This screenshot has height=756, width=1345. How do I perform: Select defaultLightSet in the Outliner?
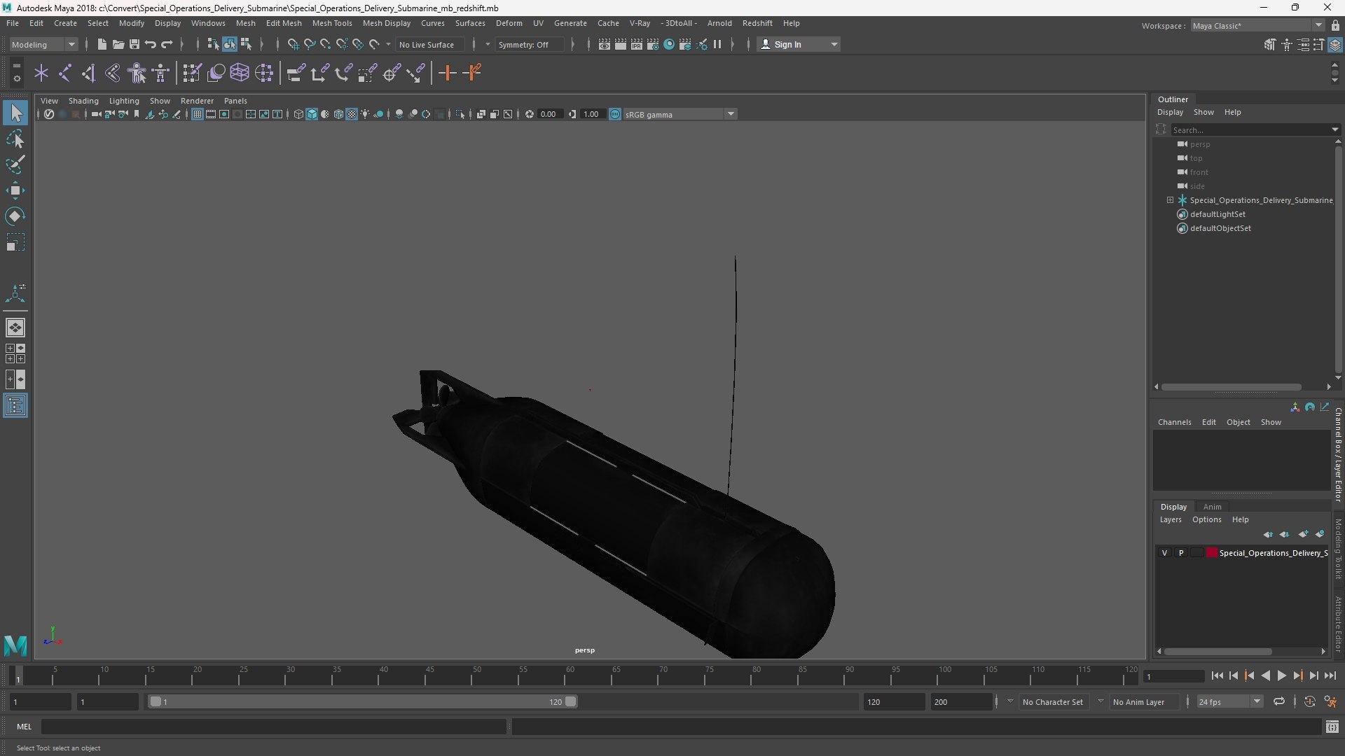point(1218,214)
